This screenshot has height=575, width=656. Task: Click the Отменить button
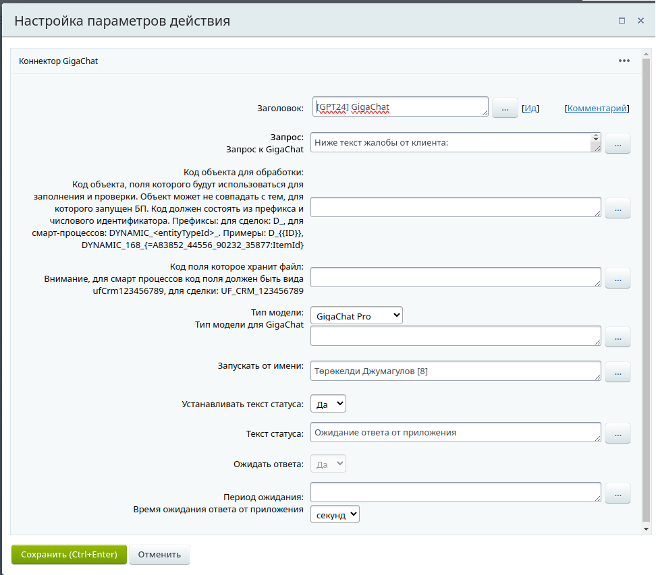[159, 555]
